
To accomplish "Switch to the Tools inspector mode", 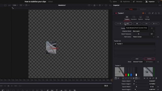I will coord(131,9).
